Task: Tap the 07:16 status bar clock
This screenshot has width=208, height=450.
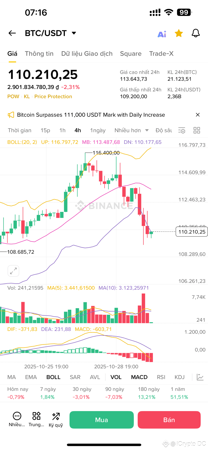Action: click(36, 12)
